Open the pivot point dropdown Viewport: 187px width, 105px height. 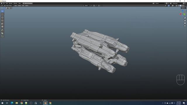(91, 6)
